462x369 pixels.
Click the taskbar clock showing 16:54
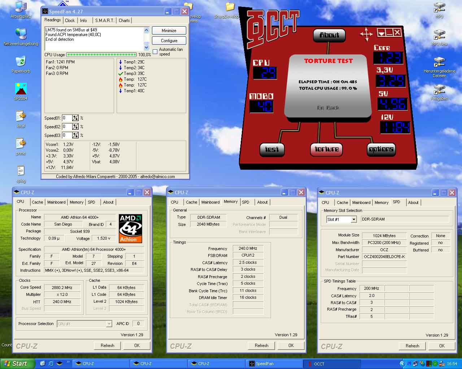[452, 364]
